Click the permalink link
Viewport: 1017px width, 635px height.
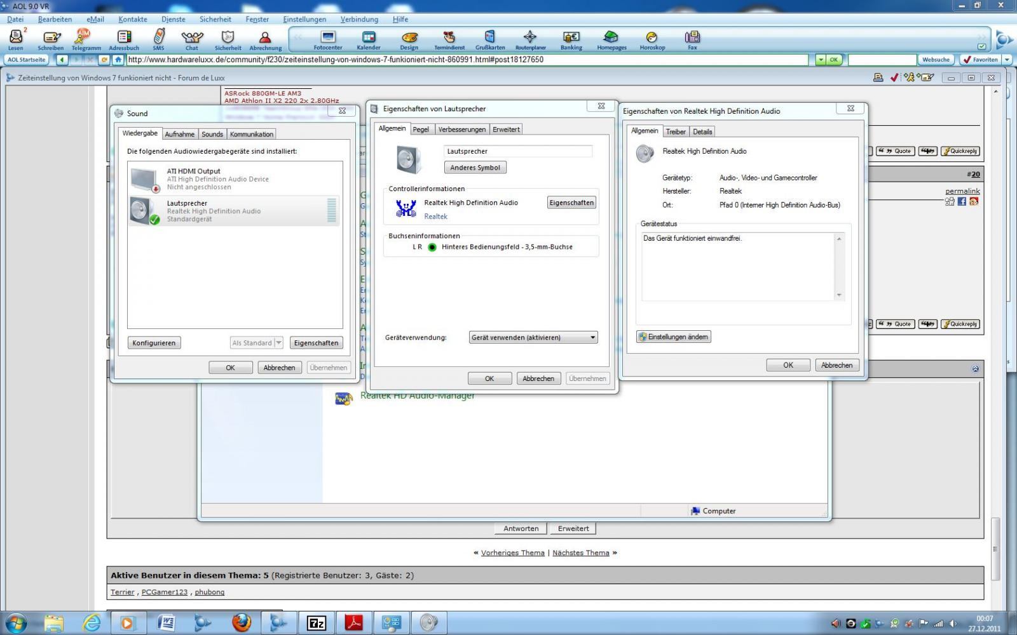click(962, 191)
